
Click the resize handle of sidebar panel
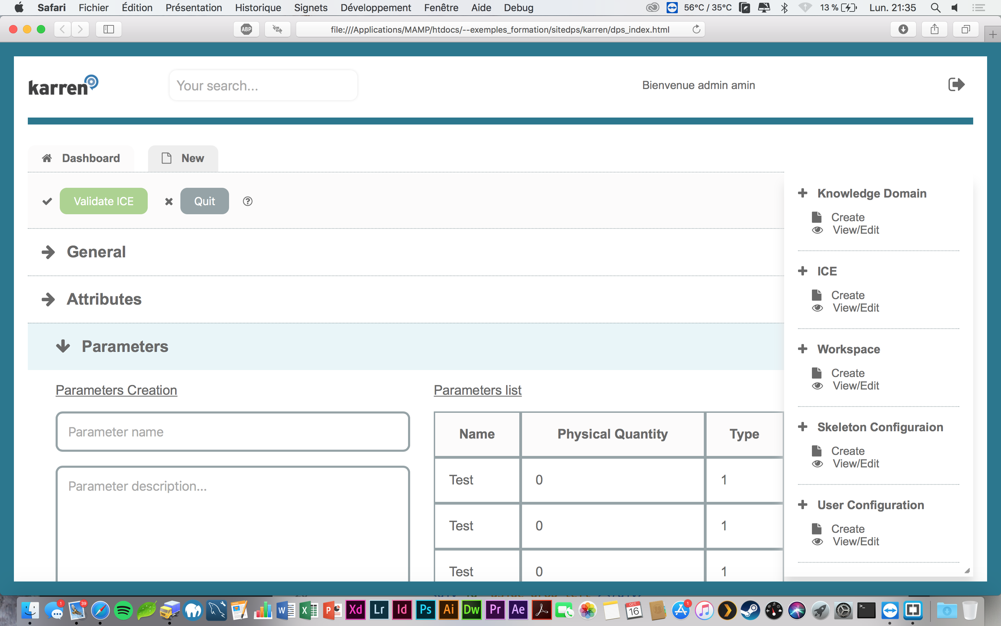point(967,570)
